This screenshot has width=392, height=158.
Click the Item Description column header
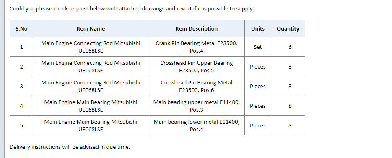click(196, 29)
